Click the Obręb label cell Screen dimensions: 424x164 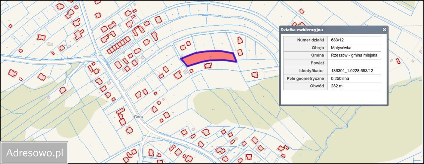305,48
